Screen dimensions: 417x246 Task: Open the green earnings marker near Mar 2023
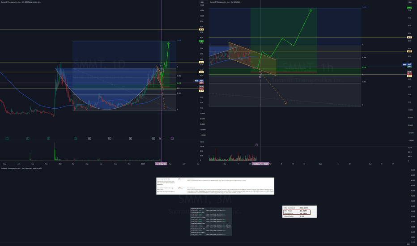pyautogui.click(x=75, y=138)
